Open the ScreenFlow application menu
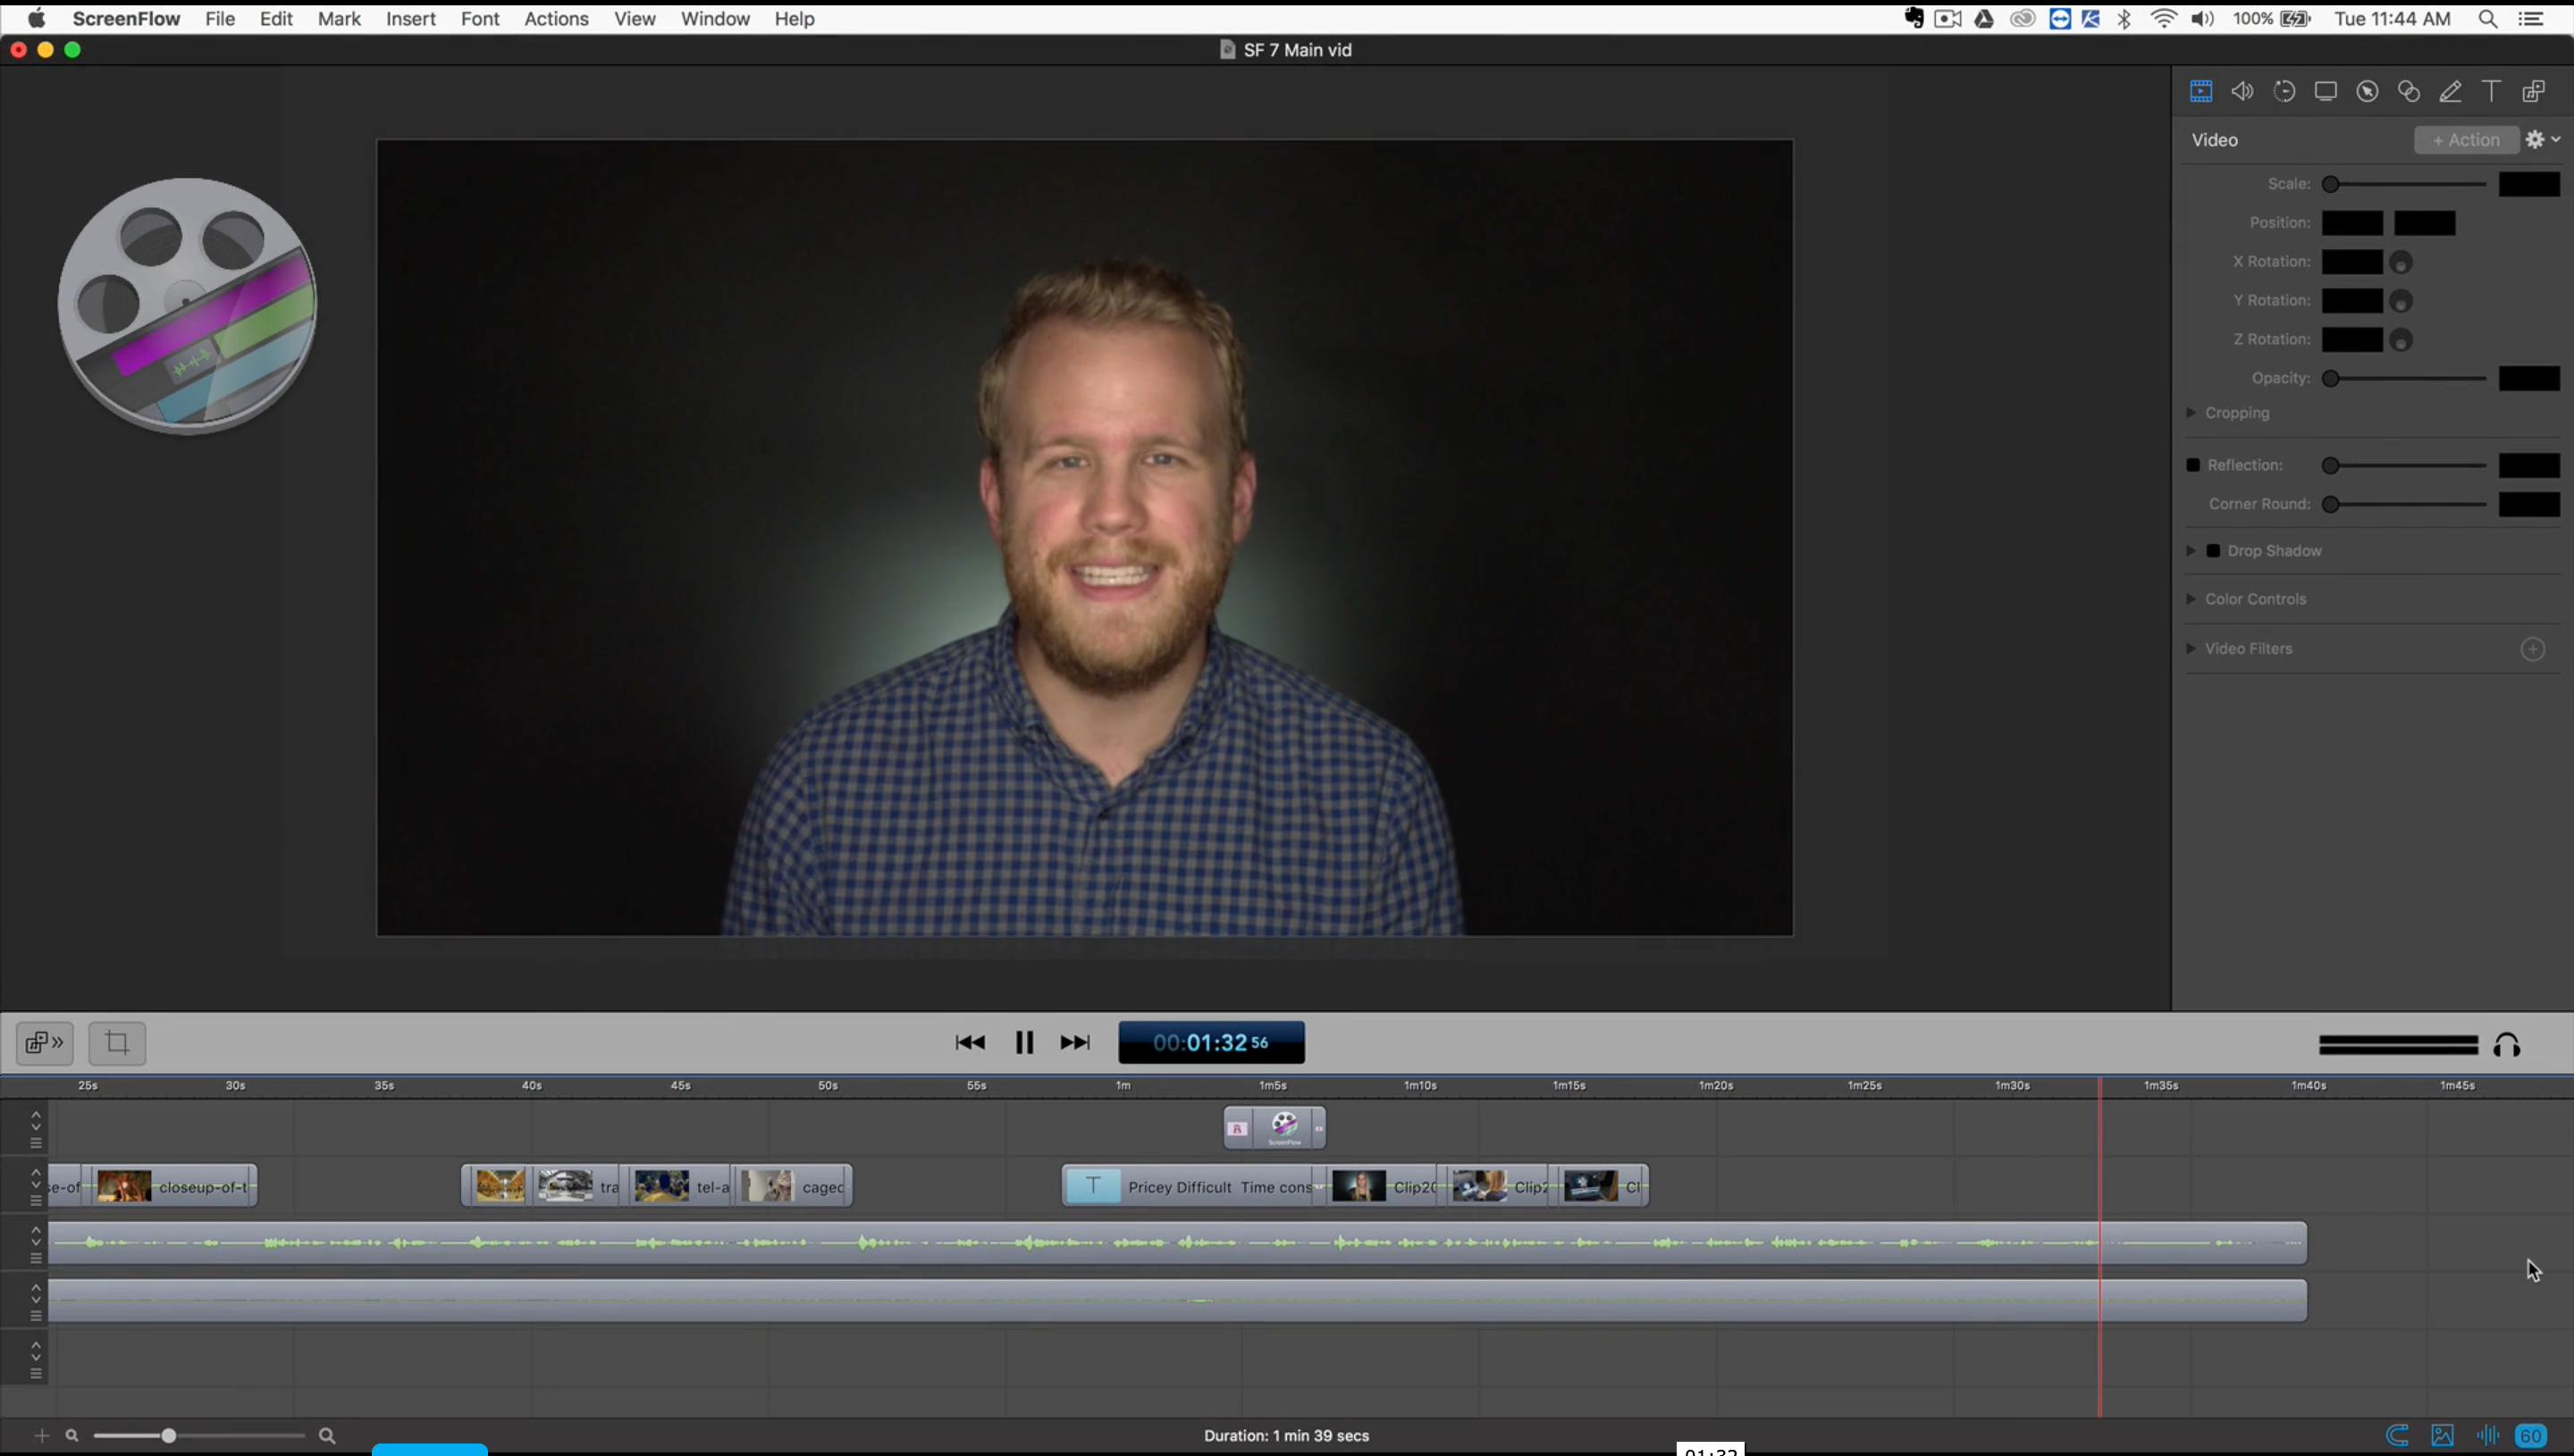Screen dimensions: 2574x1456 [x=126, y=18]
